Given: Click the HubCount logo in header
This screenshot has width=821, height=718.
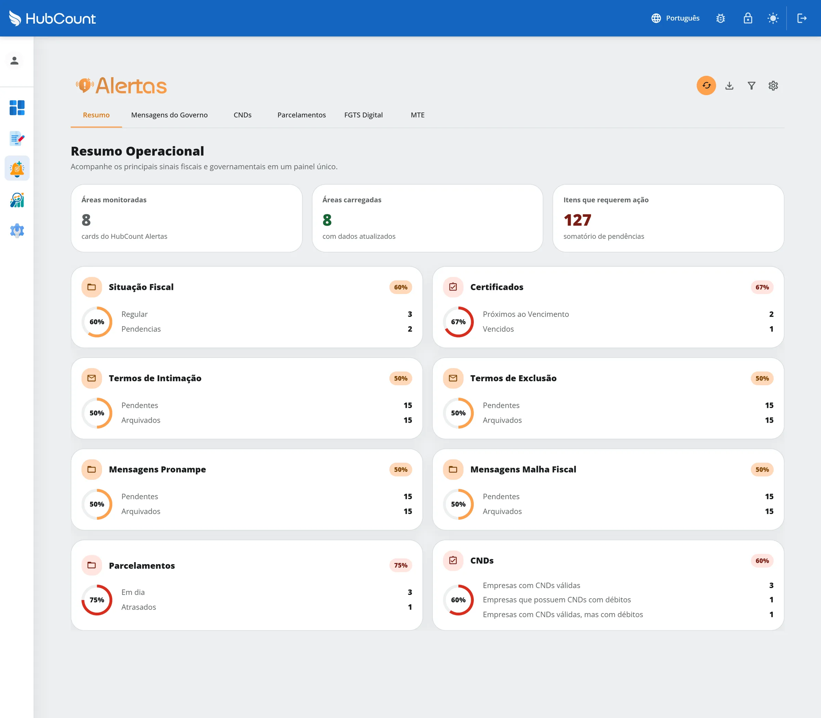Looking at the screenshot, I should [x=53, y=18].
